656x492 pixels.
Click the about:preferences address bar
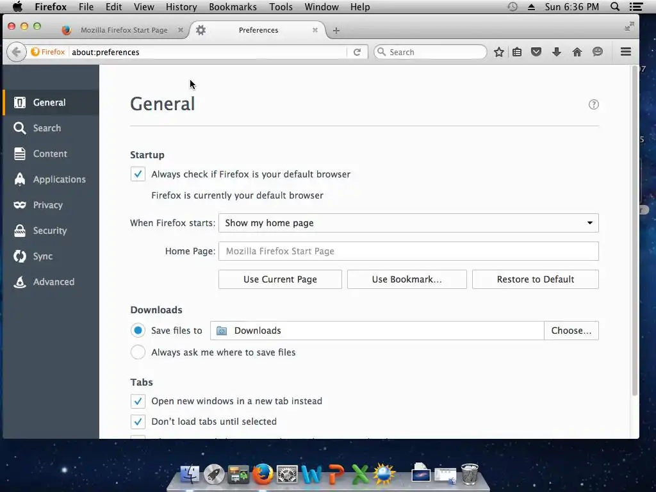(x=208, y=52)
